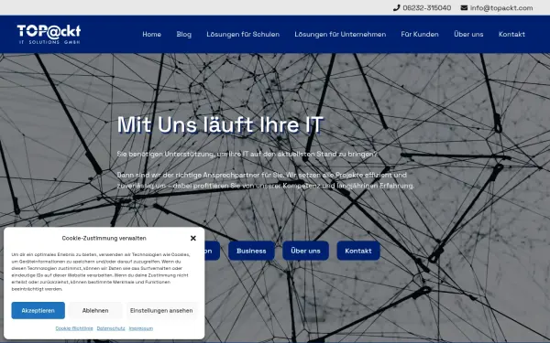Viewport: 550px width, 343px height.
Task: Go to the Blog page
Action: 184,35
